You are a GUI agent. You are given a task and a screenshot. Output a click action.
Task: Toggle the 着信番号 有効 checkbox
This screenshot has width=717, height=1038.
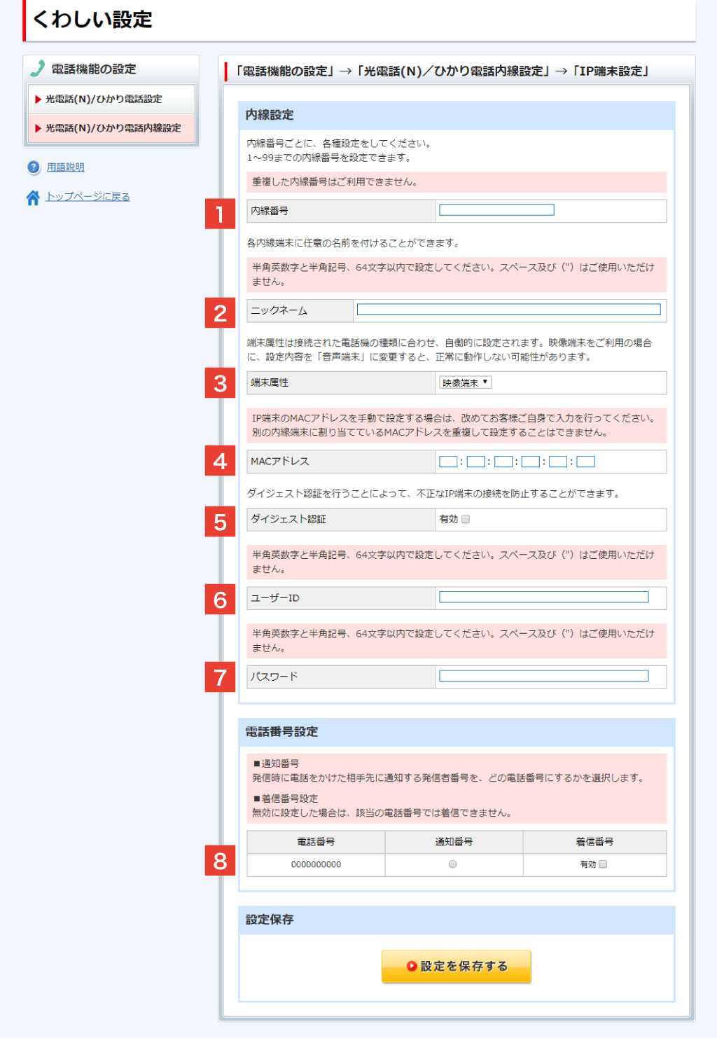603,864
